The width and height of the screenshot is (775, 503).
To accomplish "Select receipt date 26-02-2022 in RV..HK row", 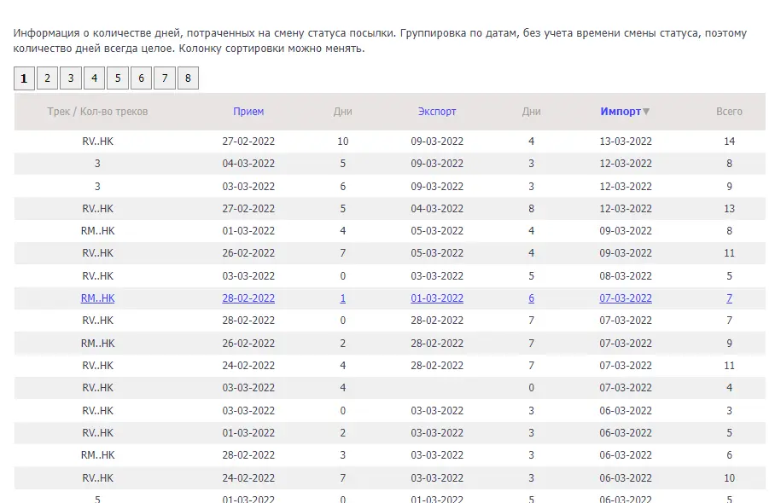I will (x=248, y=253).
